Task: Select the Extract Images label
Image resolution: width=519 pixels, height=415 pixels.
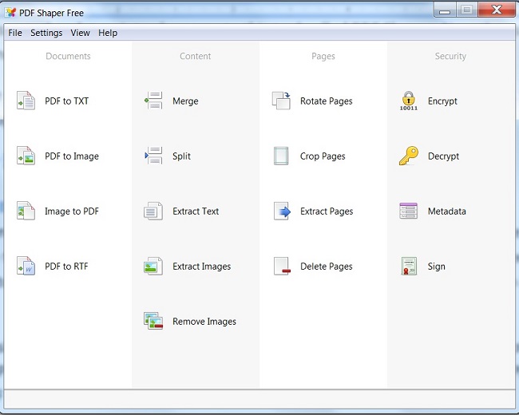Action: click(201, 267)
